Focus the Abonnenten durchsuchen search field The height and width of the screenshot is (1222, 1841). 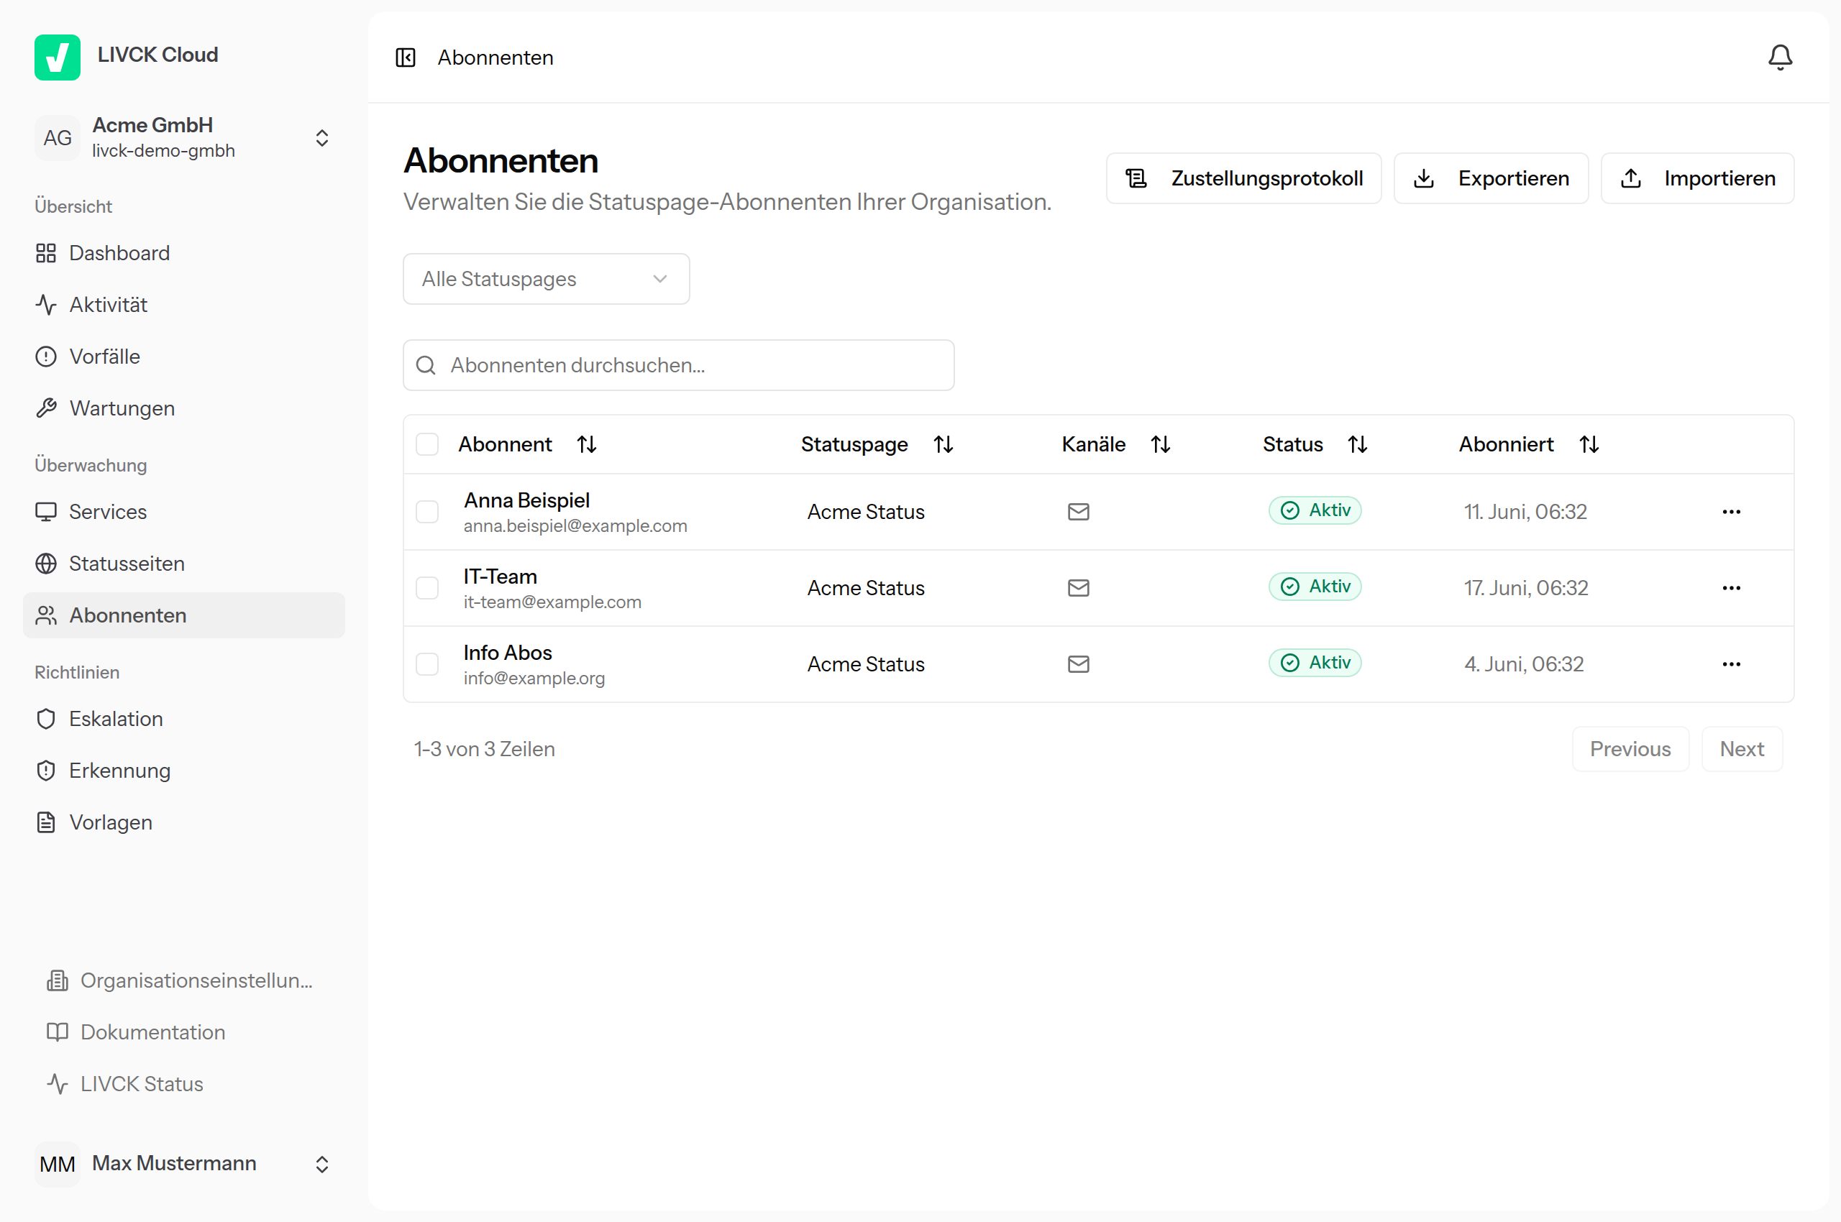[678, 365]
